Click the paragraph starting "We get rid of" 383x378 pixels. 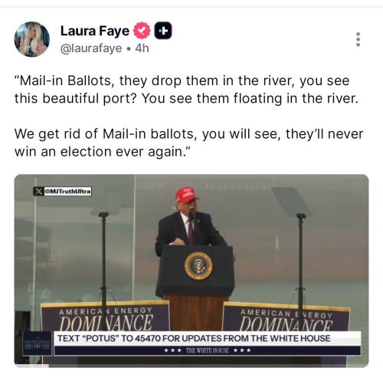click(188, 143)
